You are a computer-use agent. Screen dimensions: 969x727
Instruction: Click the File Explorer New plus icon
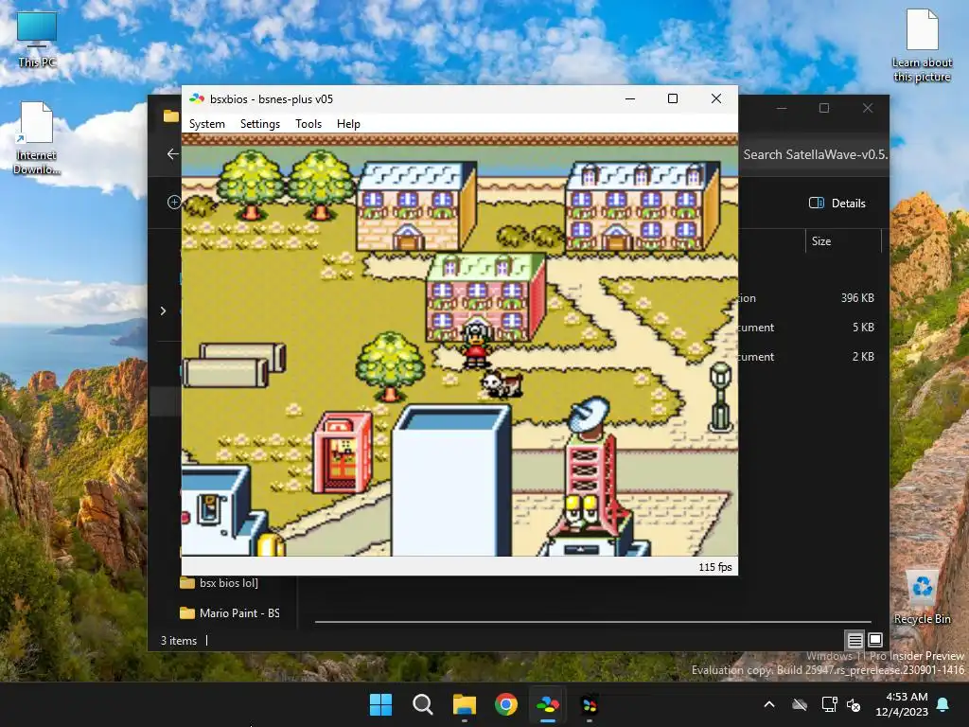tap(174, 203)
